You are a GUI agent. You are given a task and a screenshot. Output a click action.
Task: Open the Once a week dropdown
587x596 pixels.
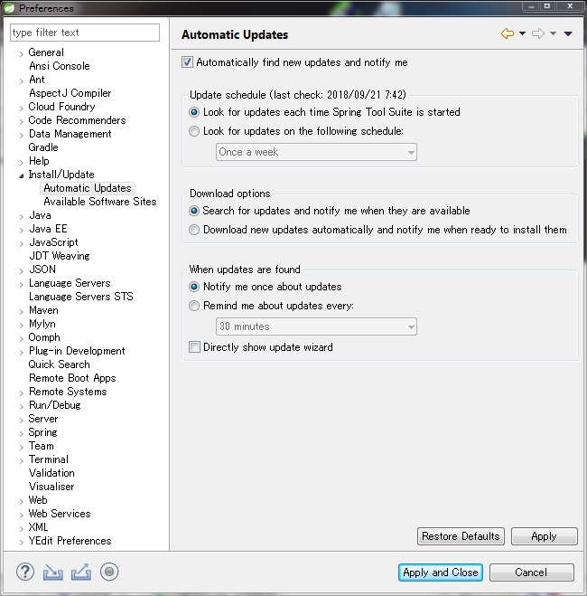(316, 152)
